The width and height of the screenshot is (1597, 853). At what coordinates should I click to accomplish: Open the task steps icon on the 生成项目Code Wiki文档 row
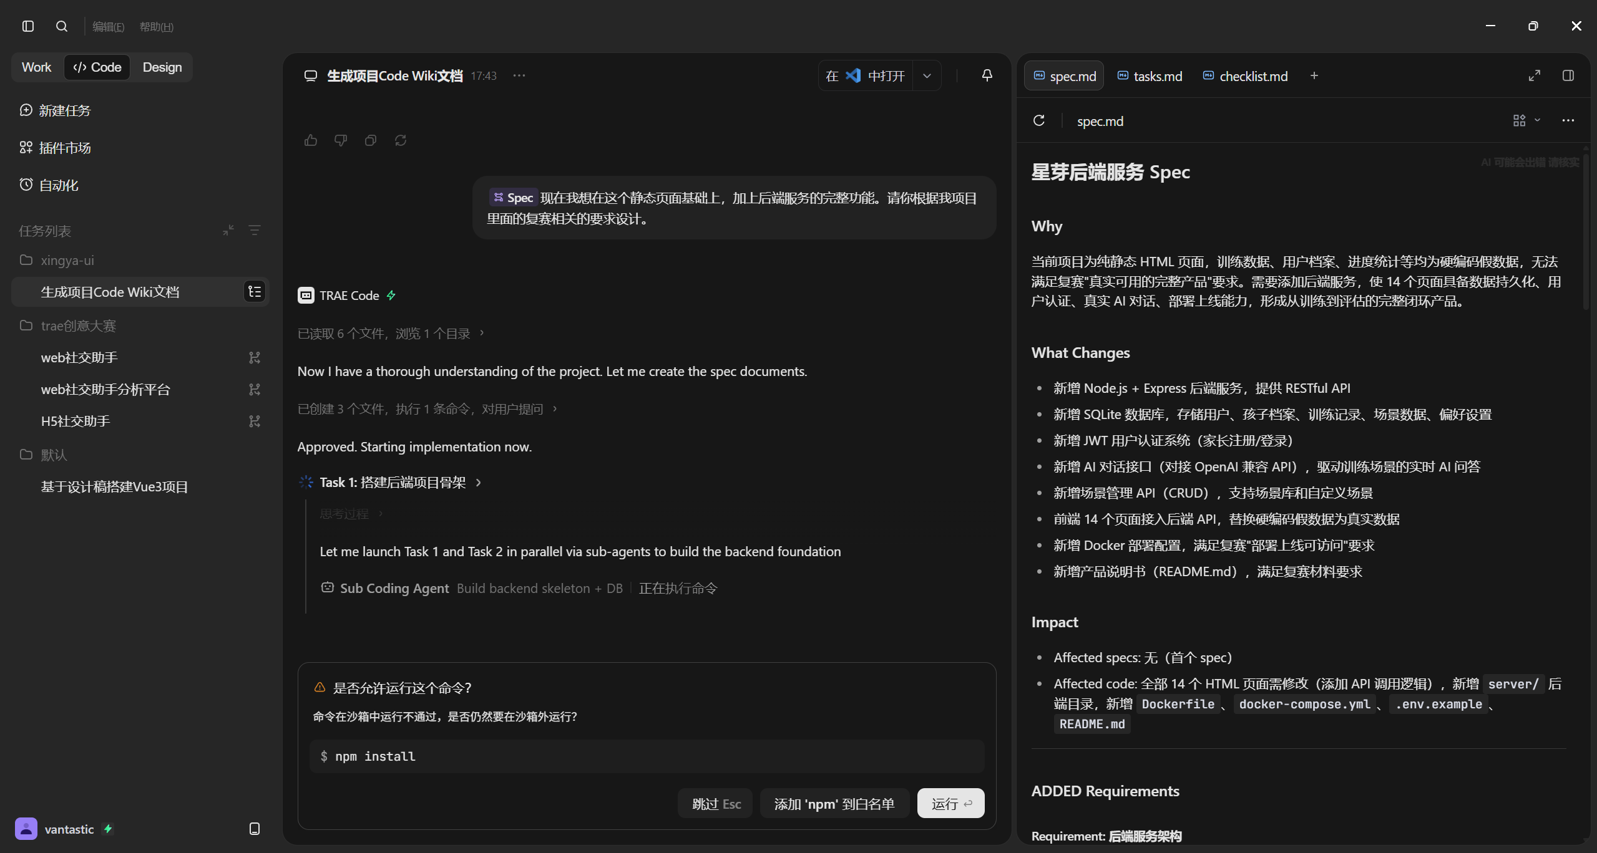[255, 292]
